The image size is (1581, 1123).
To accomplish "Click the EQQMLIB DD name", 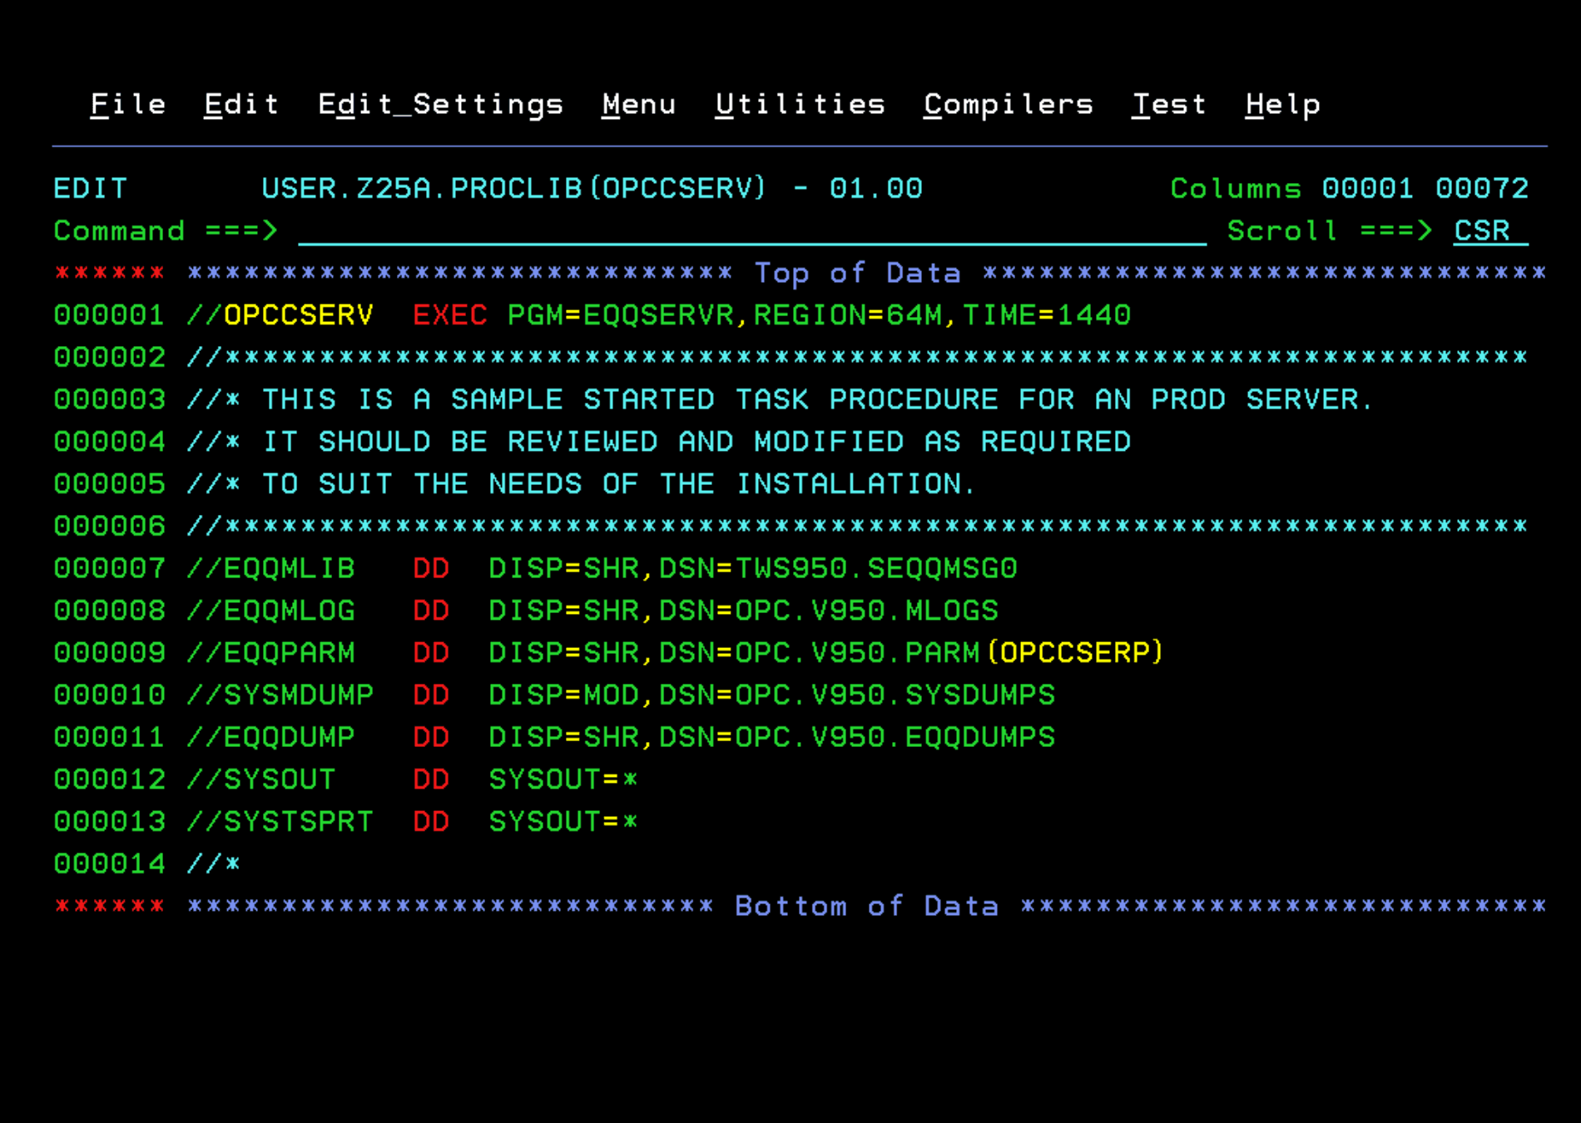I will coord(289,568).
